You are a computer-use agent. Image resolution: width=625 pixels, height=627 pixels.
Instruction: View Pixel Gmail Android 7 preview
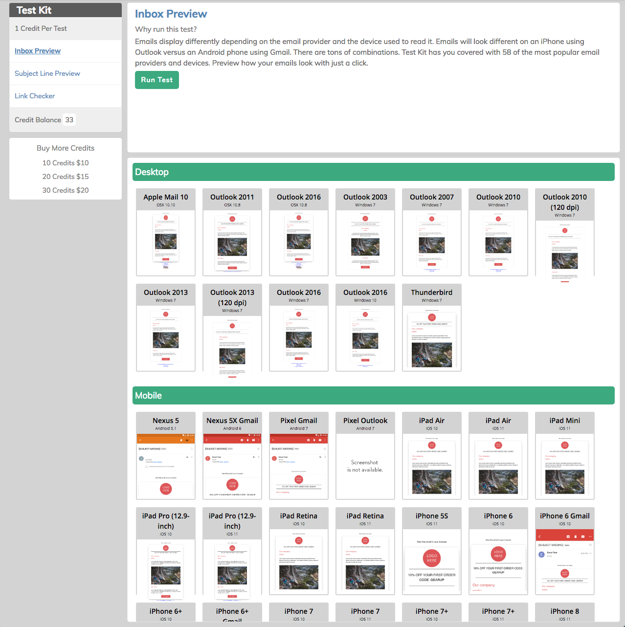pyautogui.click(x=299, y=456)
